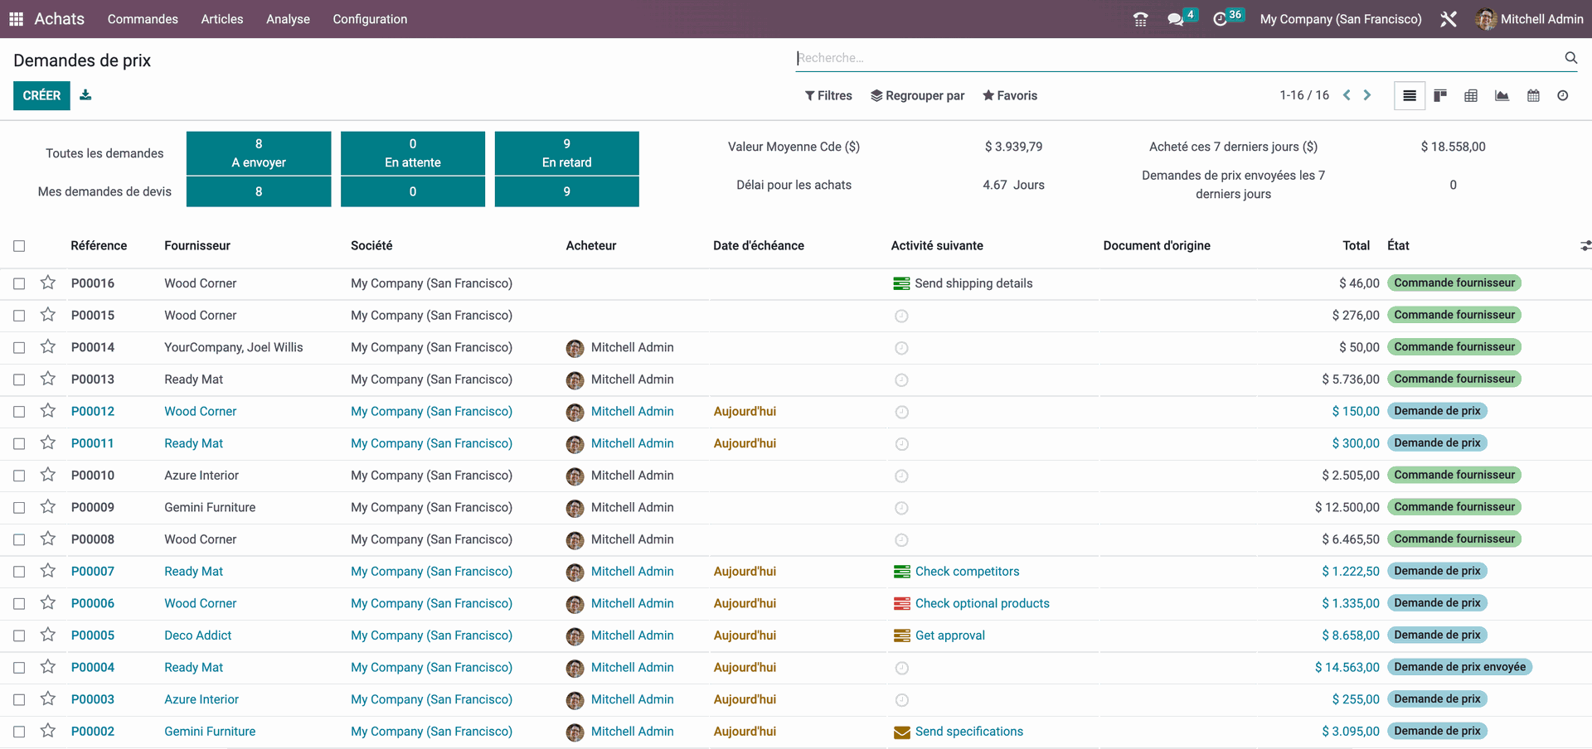Screen dimensions: 1592x749
Task: Switch to kanban view
Action: click(x=1440, y=96)
